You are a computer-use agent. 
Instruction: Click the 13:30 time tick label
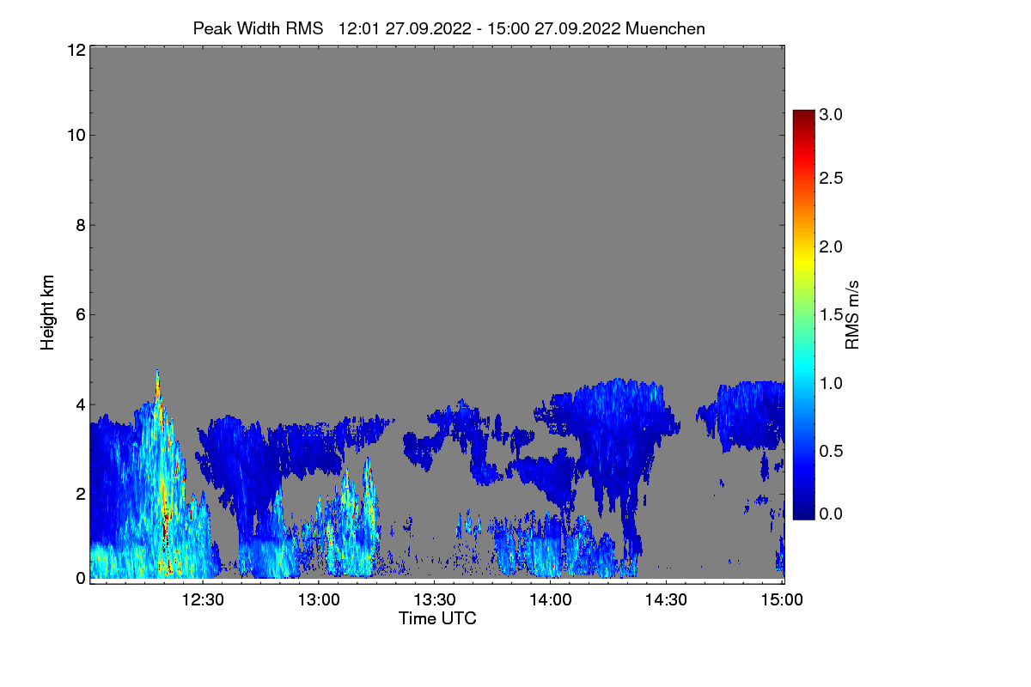[x=436, y=600]
